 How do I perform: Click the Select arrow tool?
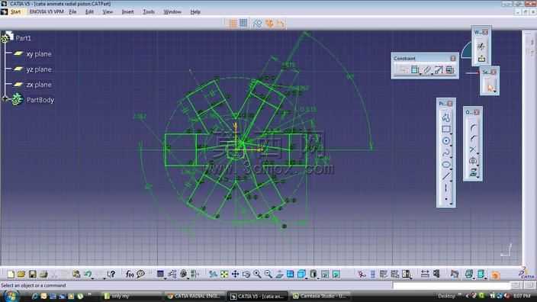click(490, 87)
